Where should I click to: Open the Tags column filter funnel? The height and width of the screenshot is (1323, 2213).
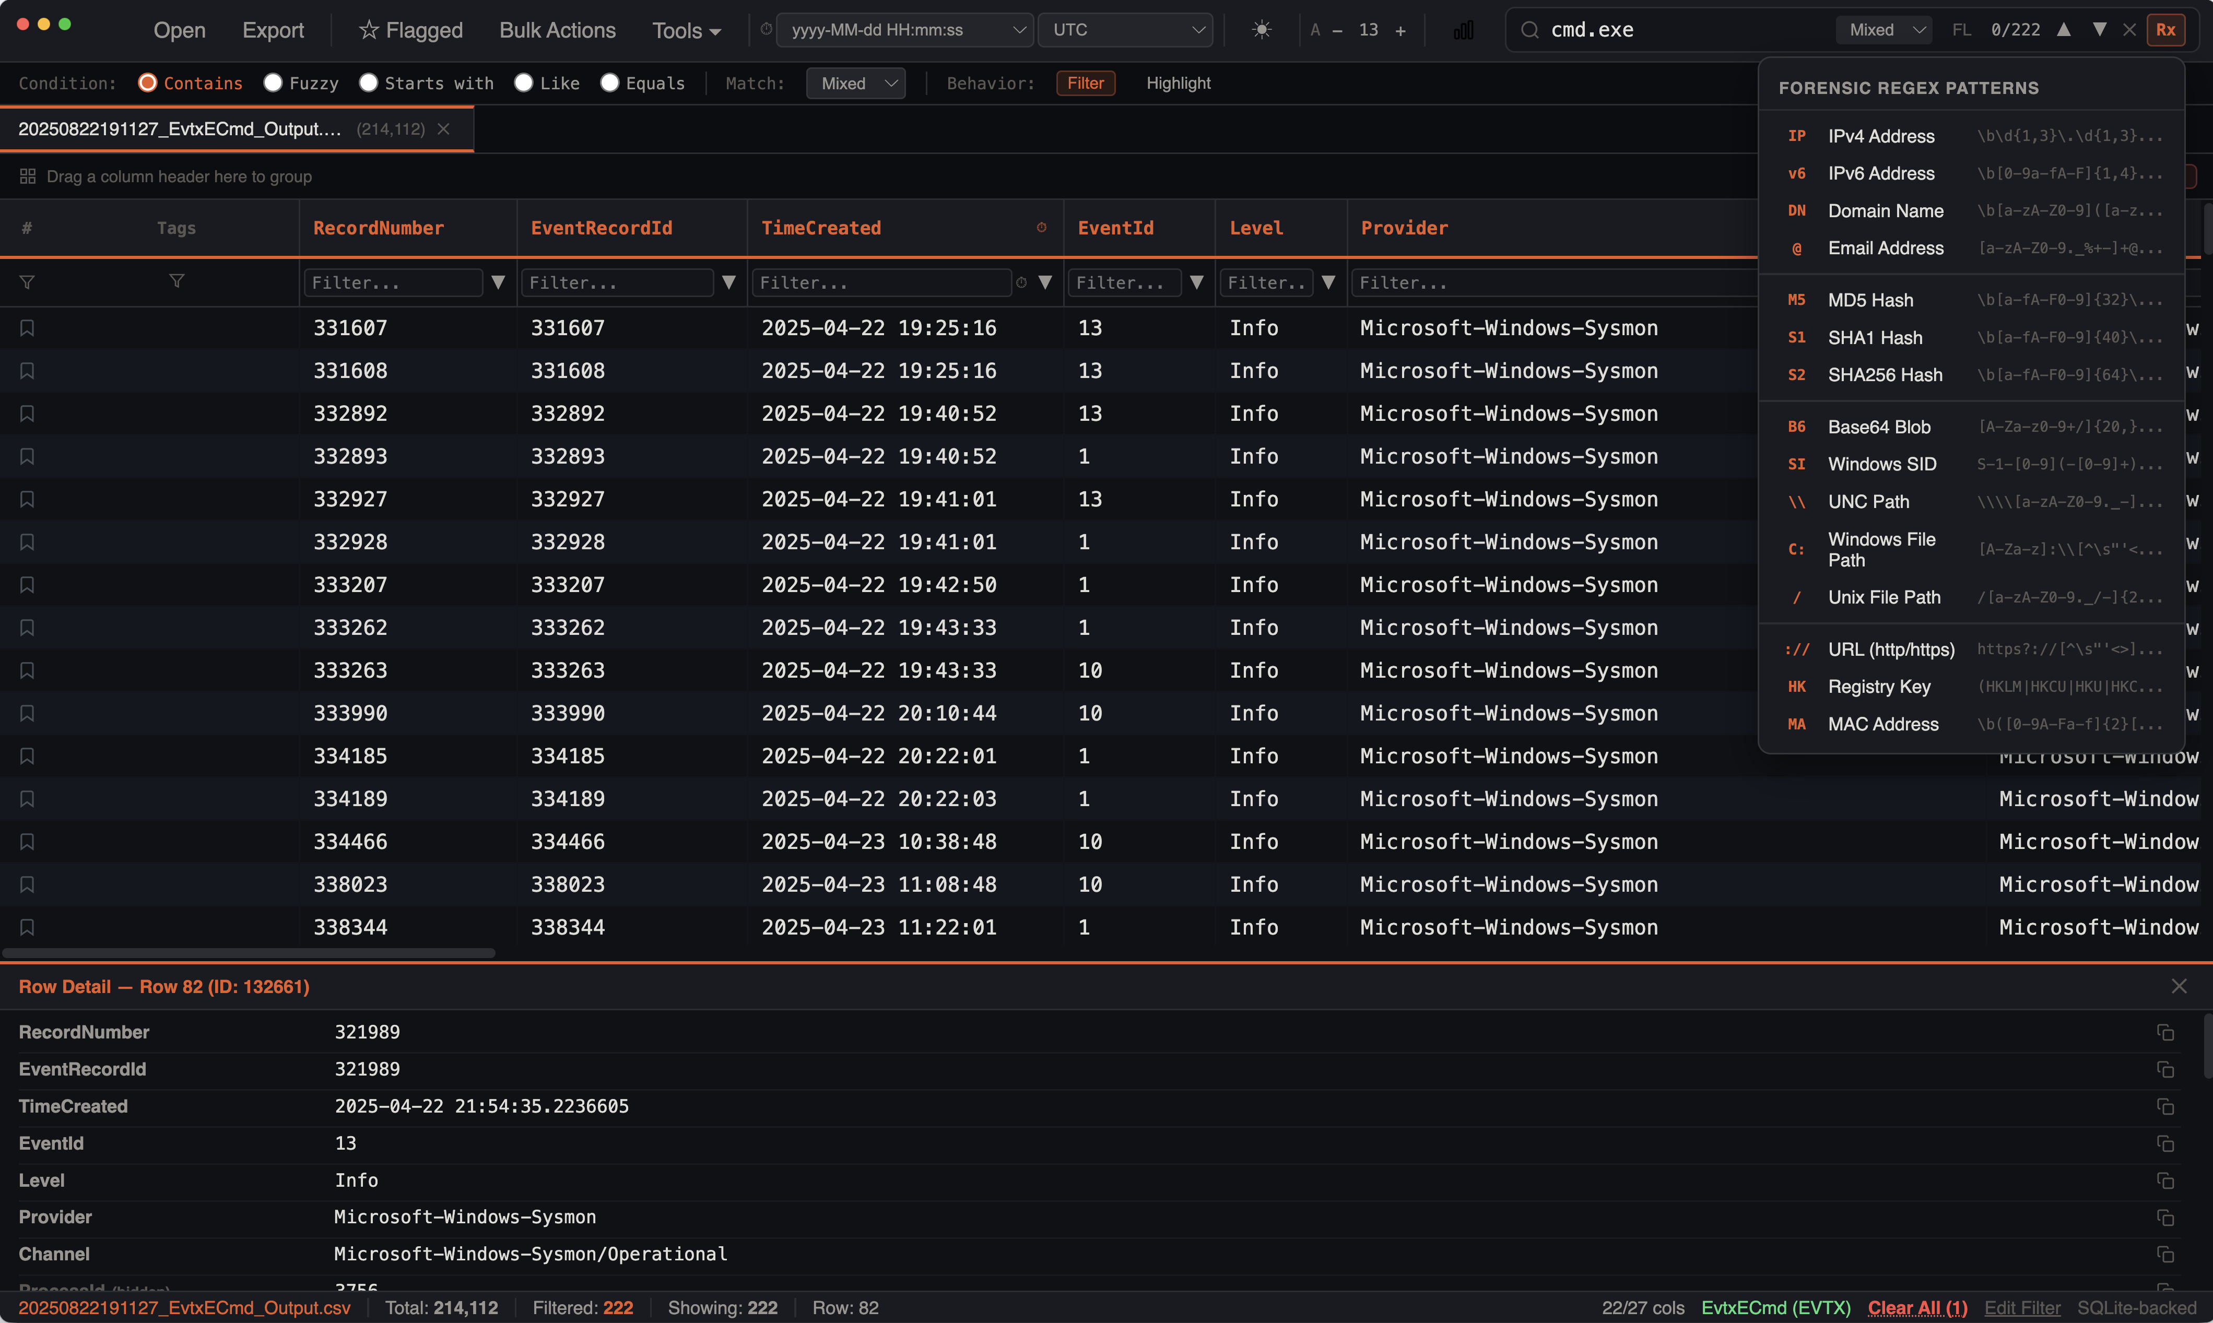tap(176, 282)
